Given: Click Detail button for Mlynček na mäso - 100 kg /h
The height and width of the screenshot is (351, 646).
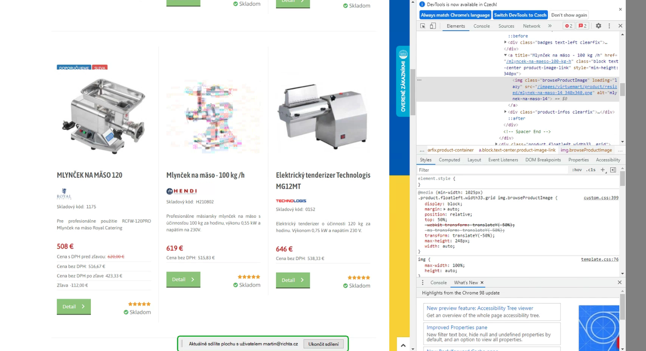Looking at the screenshot, I should tap(183, 279).
